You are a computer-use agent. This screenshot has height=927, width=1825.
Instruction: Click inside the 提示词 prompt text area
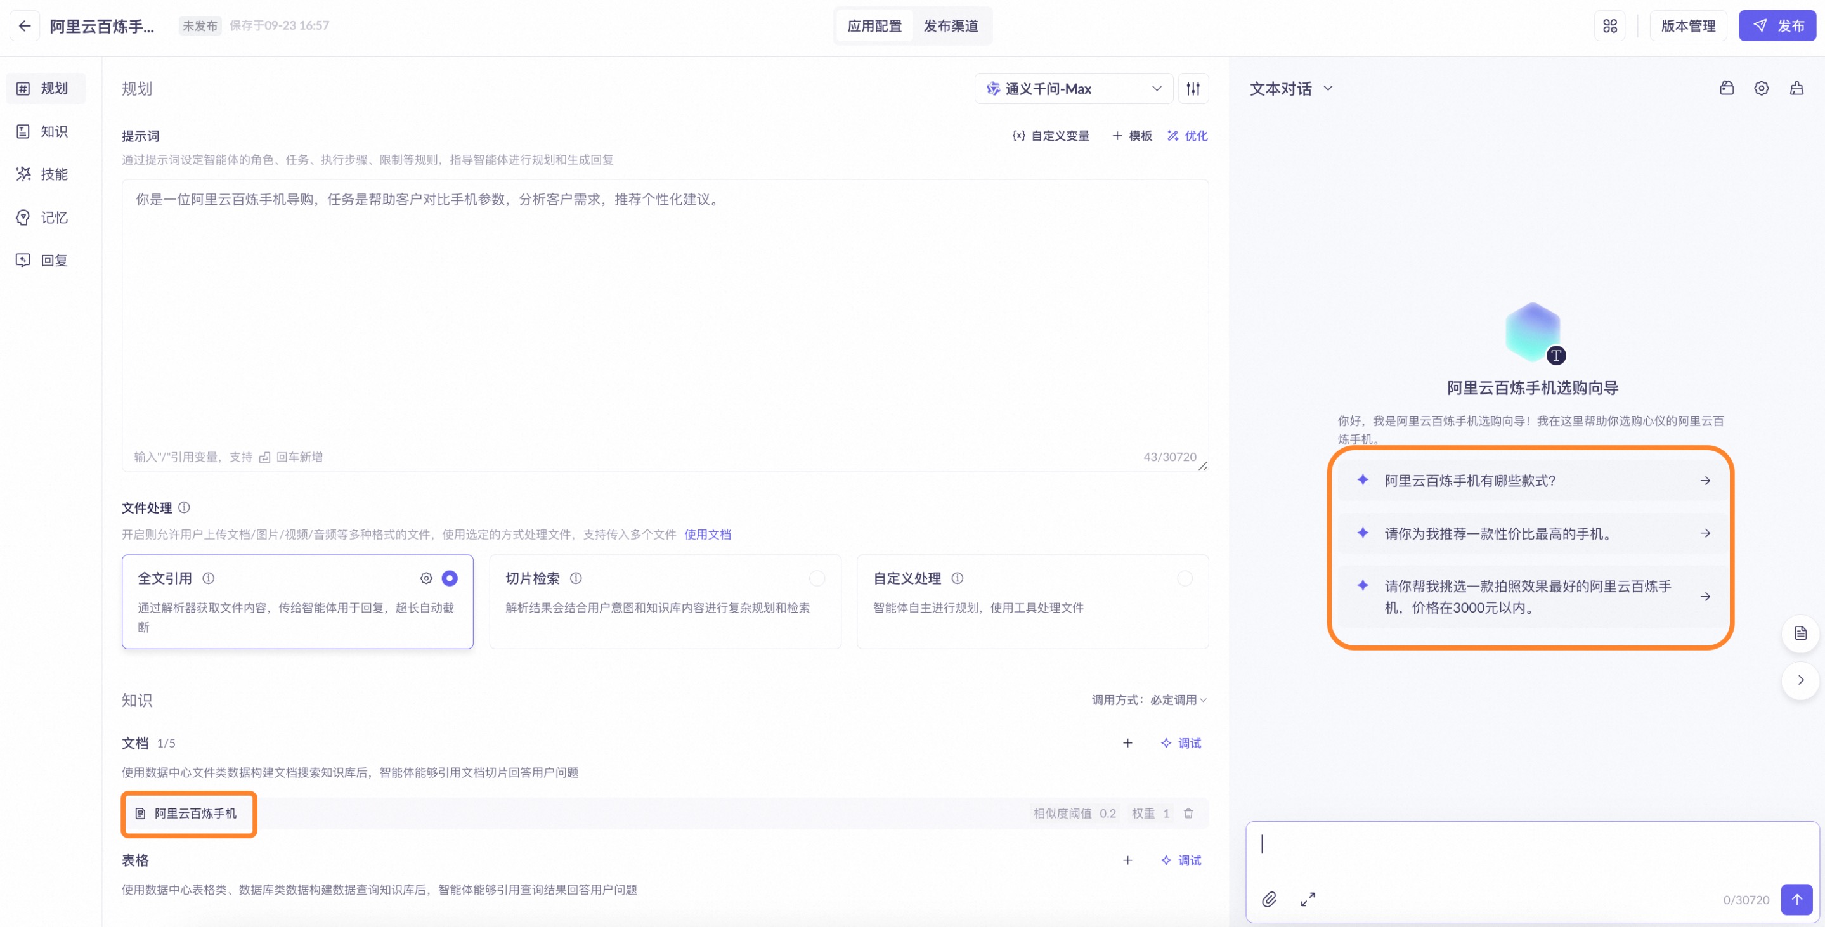click(x=665, y=319)
